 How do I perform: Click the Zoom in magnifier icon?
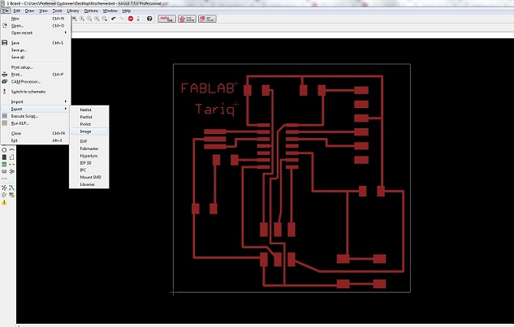82,19
